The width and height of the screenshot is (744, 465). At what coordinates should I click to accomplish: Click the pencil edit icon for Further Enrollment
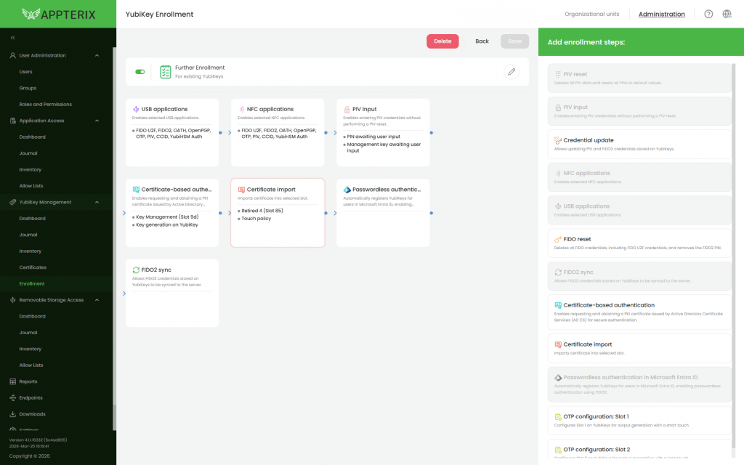point(511,72)
